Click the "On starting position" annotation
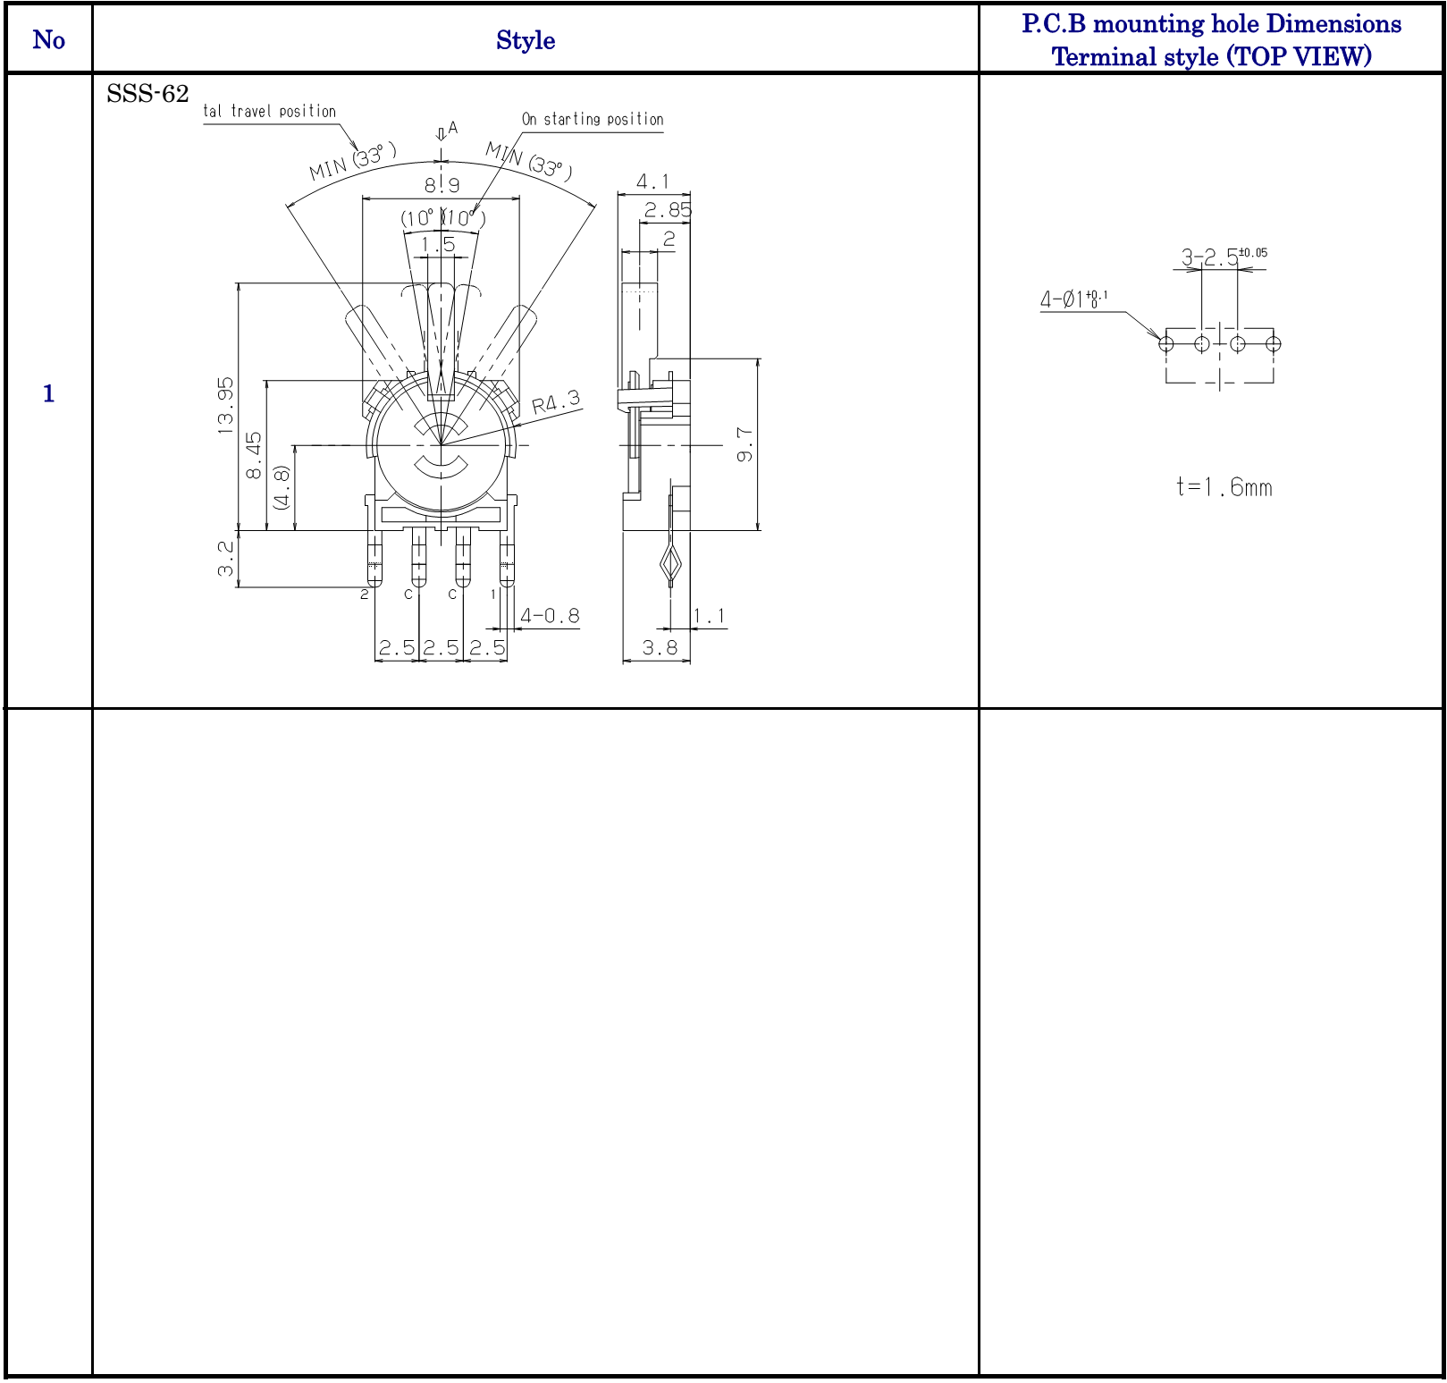Image resolution: width=1447 pixels, height=1383 pixels. point(593,120)
